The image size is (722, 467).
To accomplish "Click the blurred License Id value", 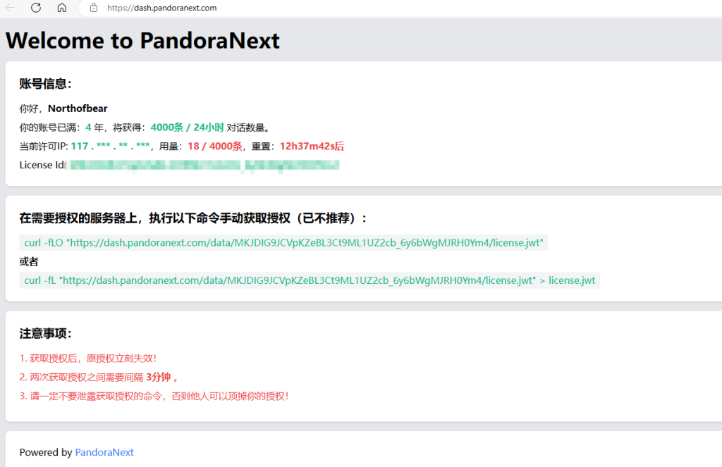I will click(x=204, y=166).
